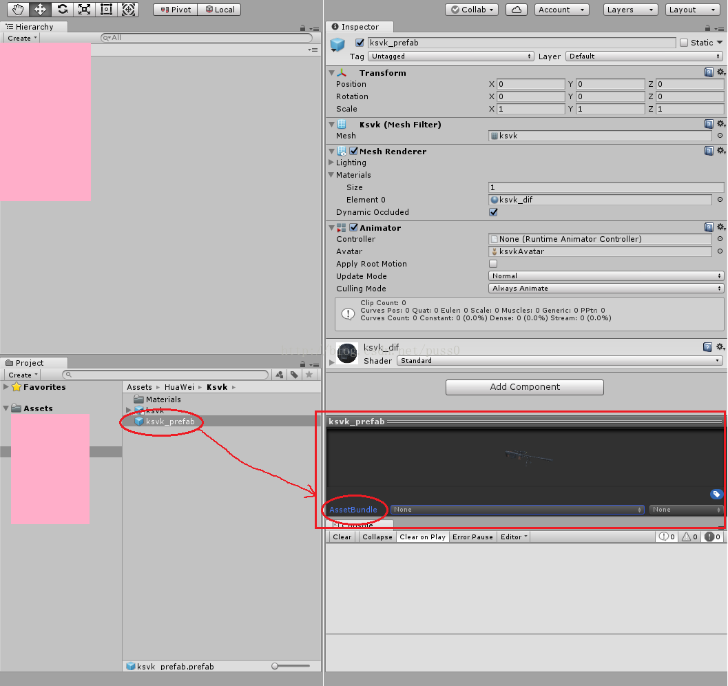Pick material Element 0 via selector circle

point(720,200)
